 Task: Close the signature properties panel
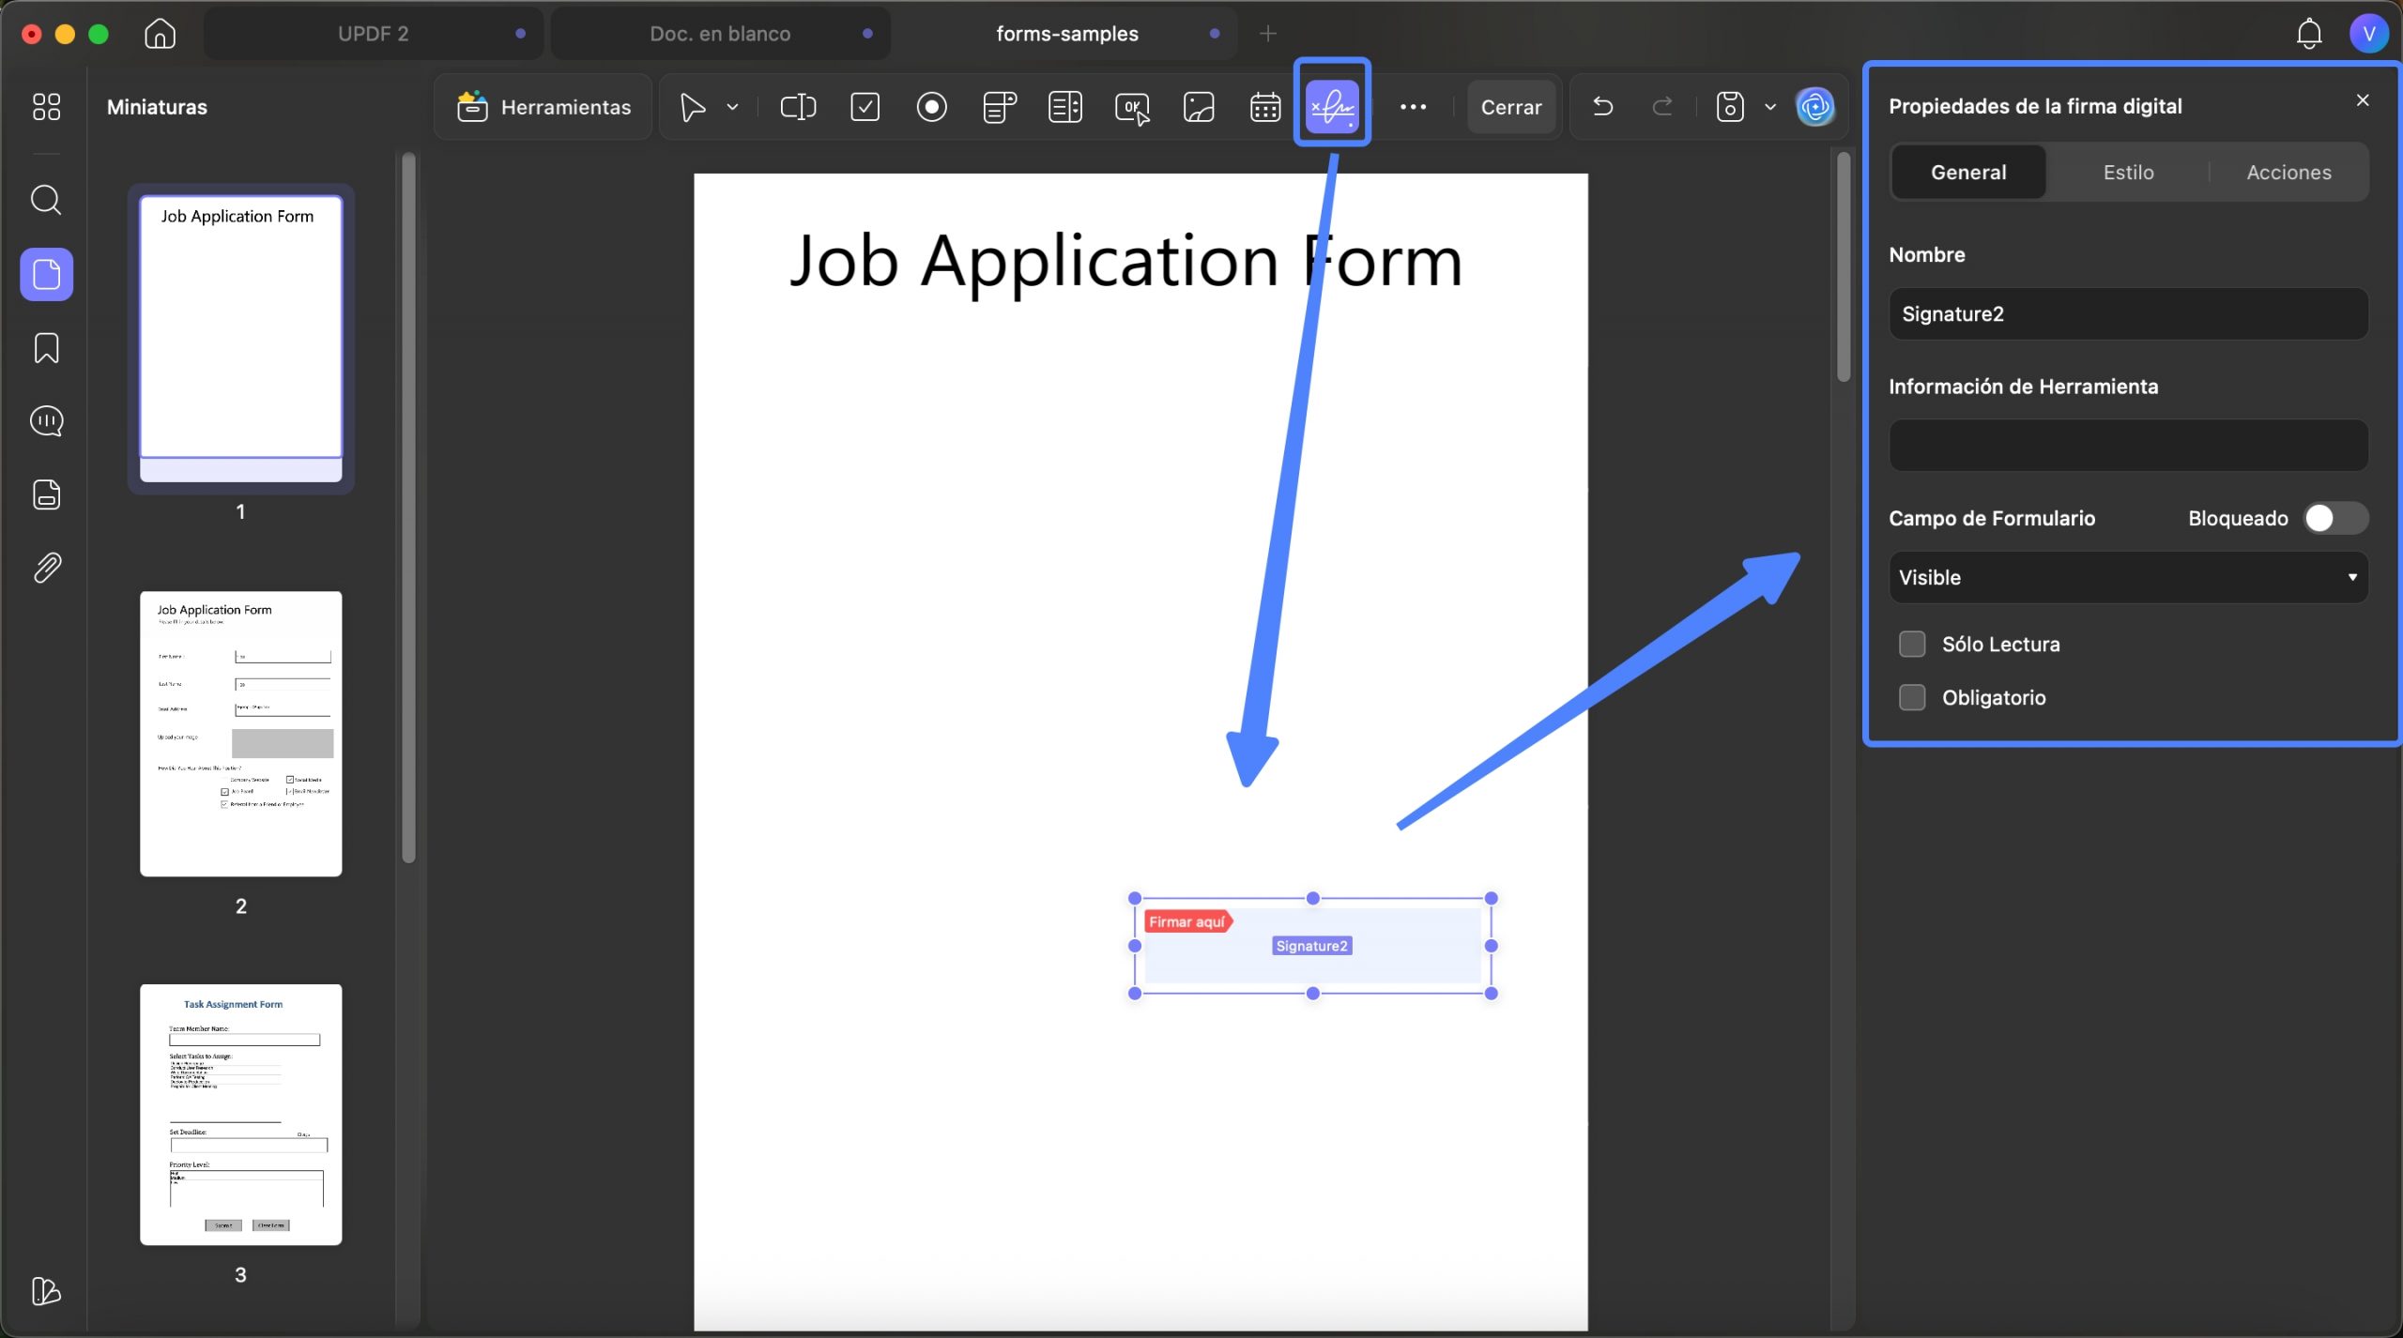click(x=2363, y=100)
